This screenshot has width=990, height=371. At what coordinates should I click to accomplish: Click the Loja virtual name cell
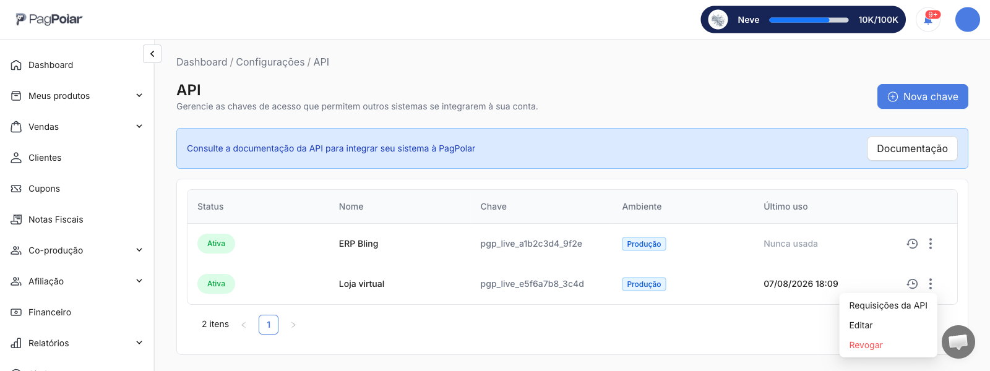point(361,284)
